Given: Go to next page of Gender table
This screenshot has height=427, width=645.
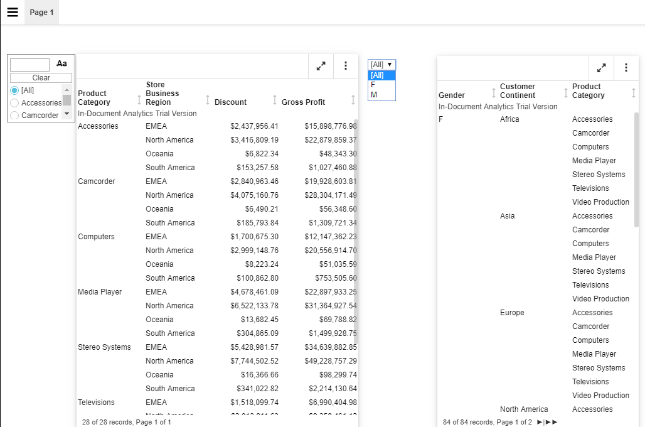Looking at the screenshot, I should [x=540, y=423].
